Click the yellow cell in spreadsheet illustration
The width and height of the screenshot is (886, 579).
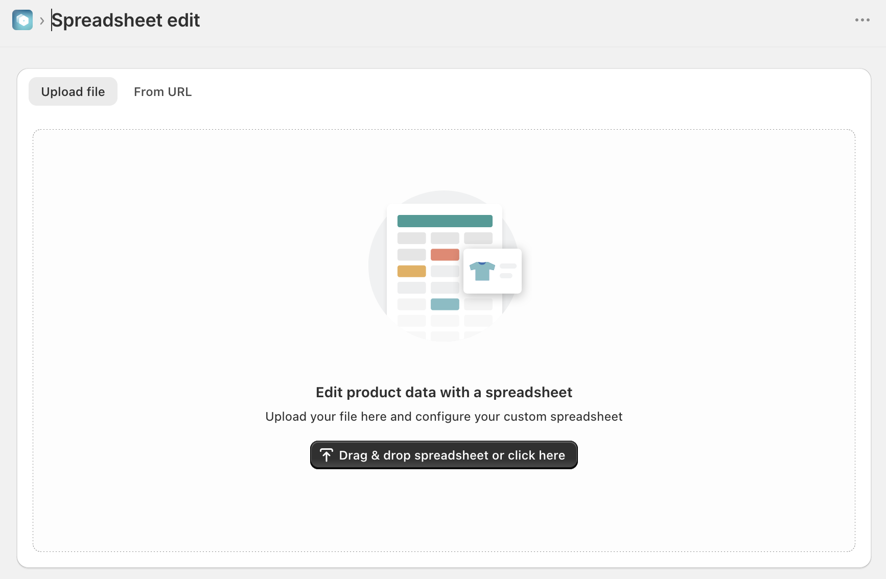pos(412,271)
